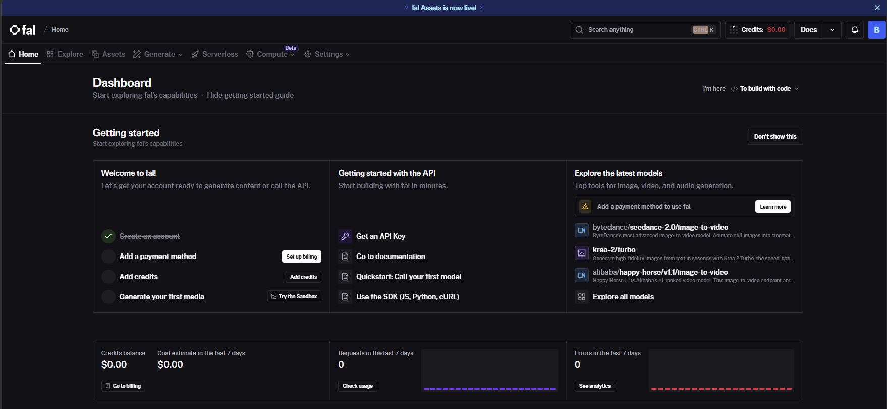Switch to the Home tab

[x=23, y=54]
